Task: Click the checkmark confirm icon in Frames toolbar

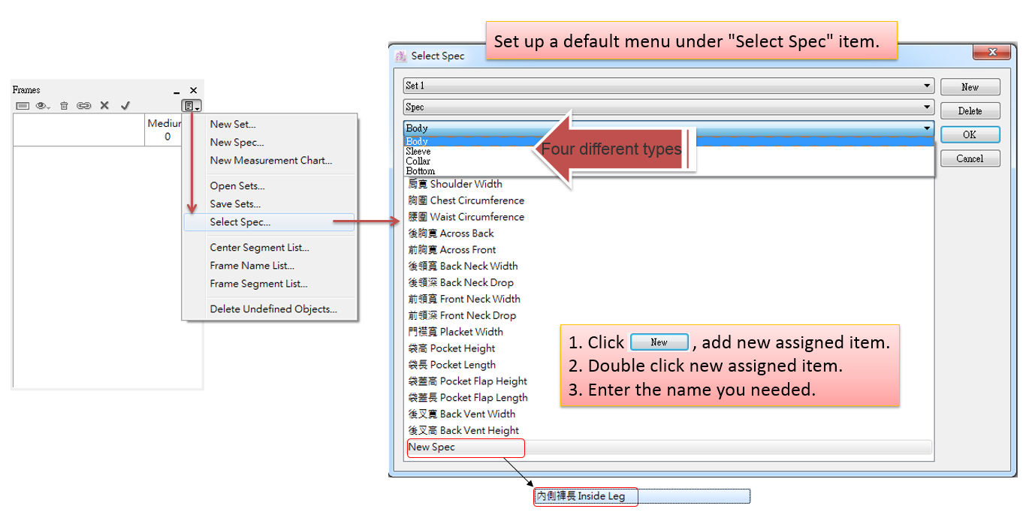Action: coord(125,106)
